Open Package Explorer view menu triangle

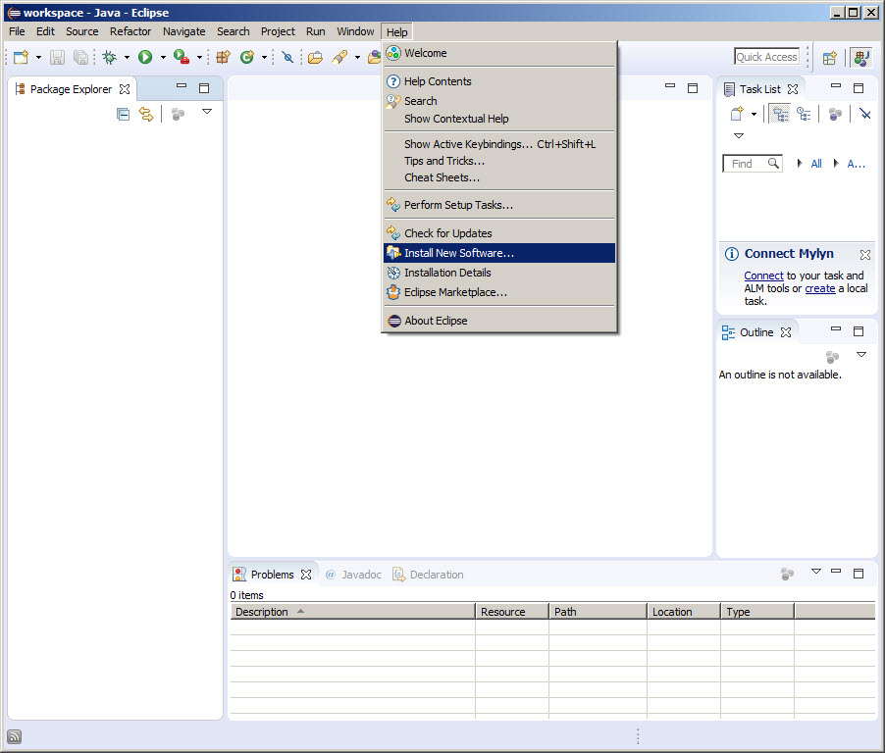tap(207, 112)
